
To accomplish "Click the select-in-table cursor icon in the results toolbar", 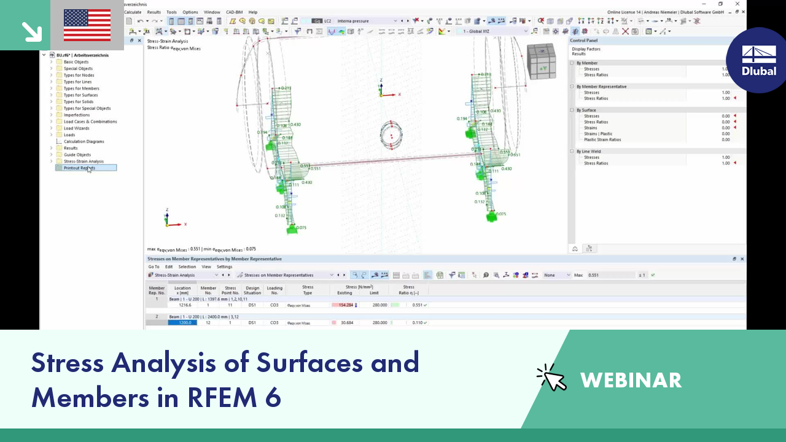I will pyautogui.click(x=474, y=275).
